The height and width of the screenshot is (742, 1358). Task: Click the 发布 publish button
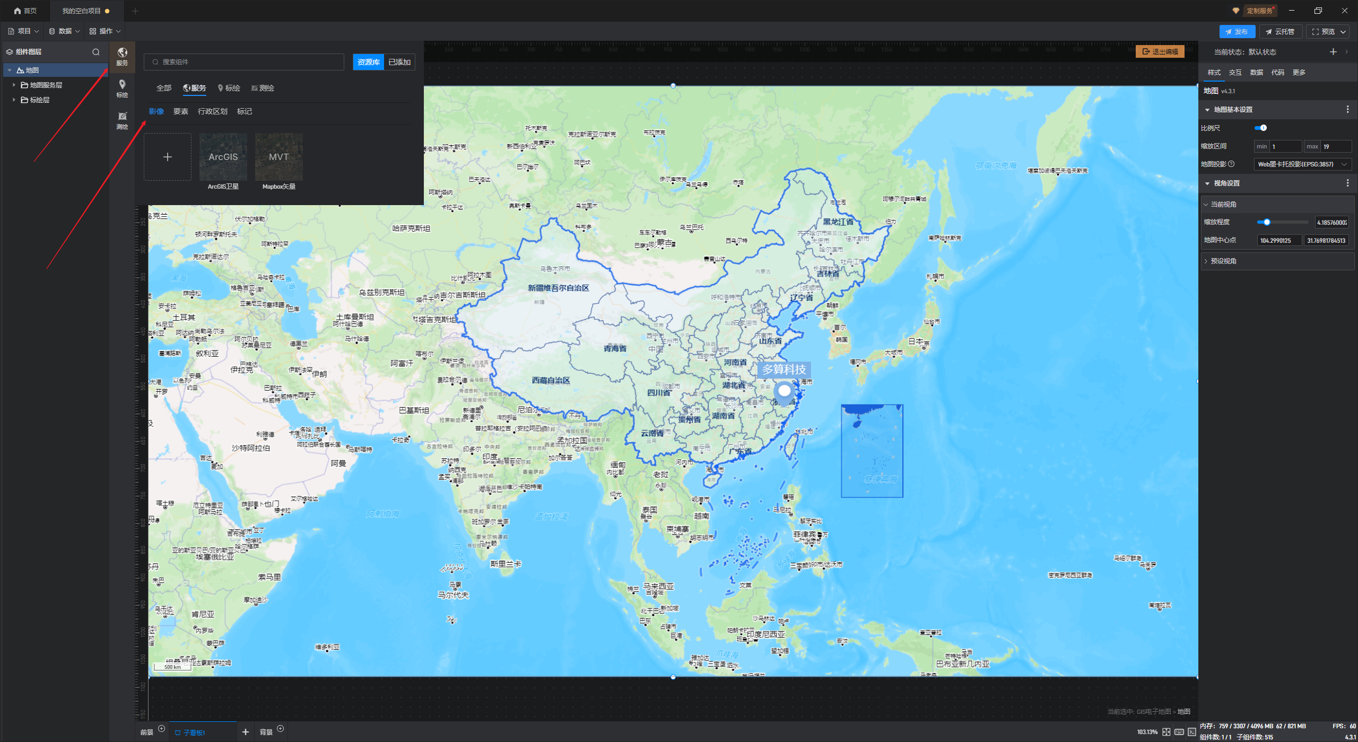point(1237,32)
